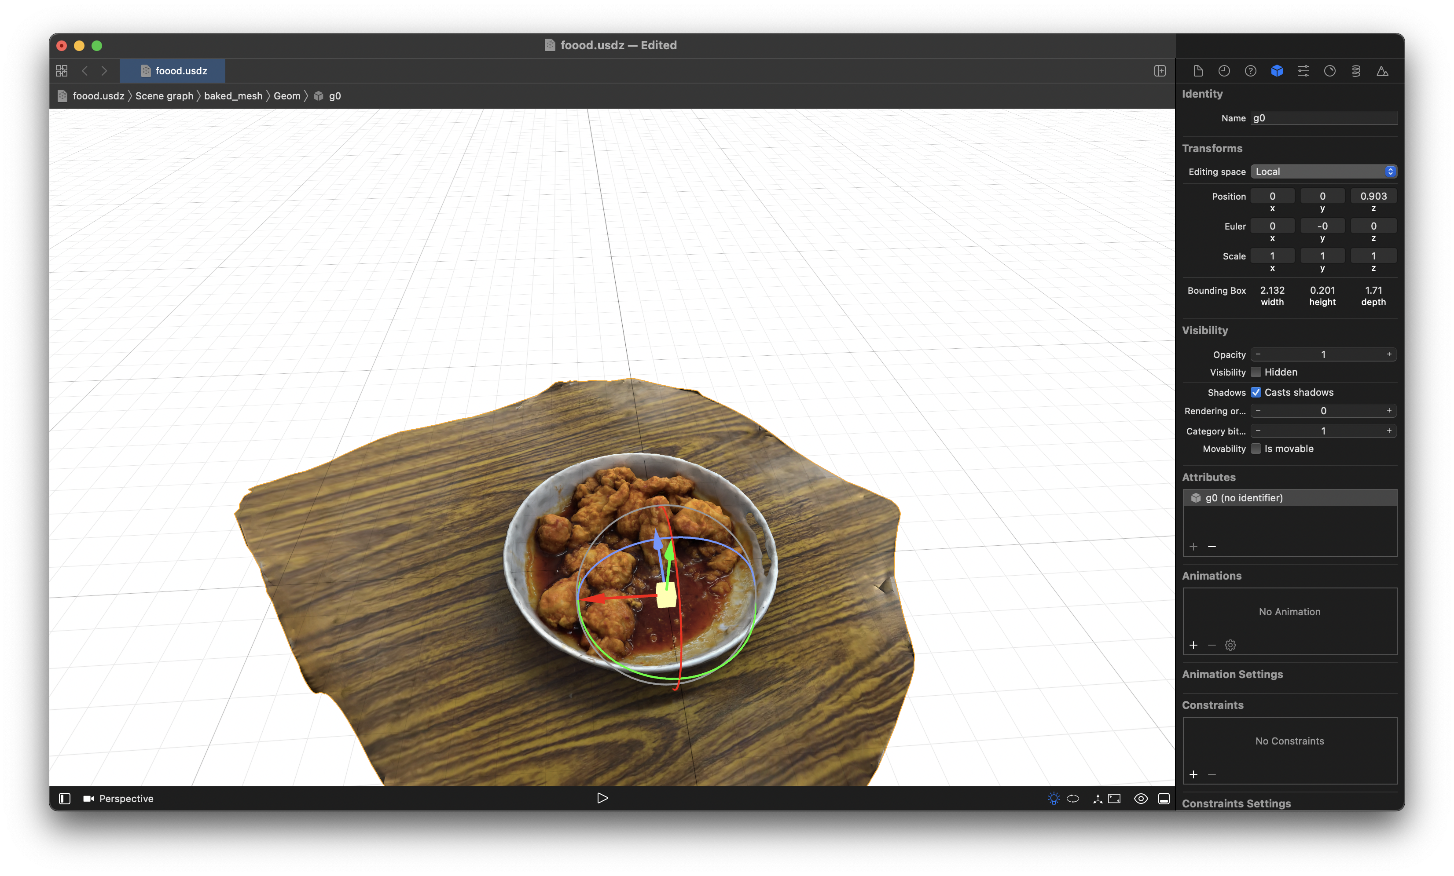Enable the Is movable checkbox
Screen dimensions: 1454x876
coord(1256,449)
